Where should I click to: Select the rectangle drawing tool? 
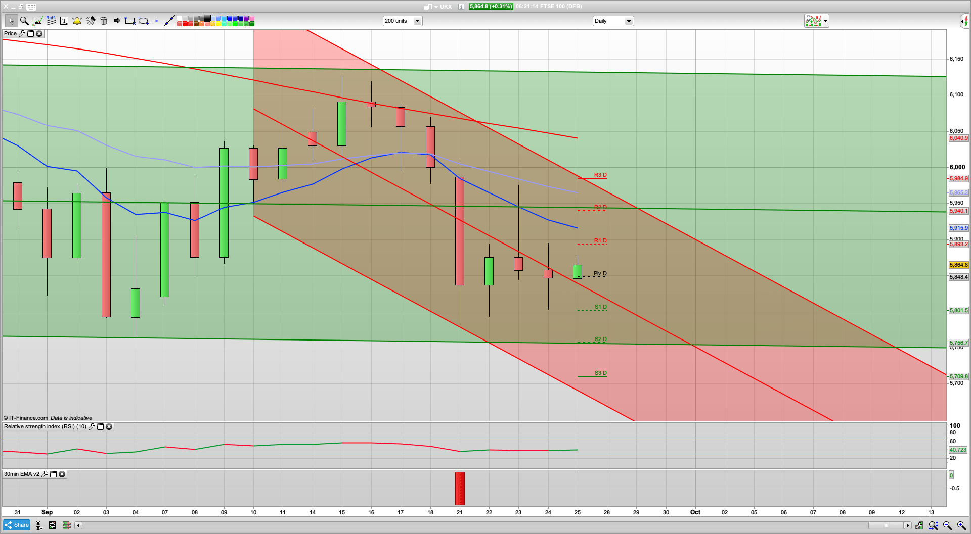130,21
